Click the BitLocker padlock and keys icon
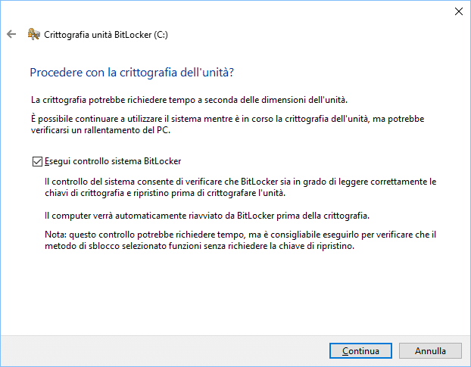This screenshot has height=367, width=471. tap(33, 34)
